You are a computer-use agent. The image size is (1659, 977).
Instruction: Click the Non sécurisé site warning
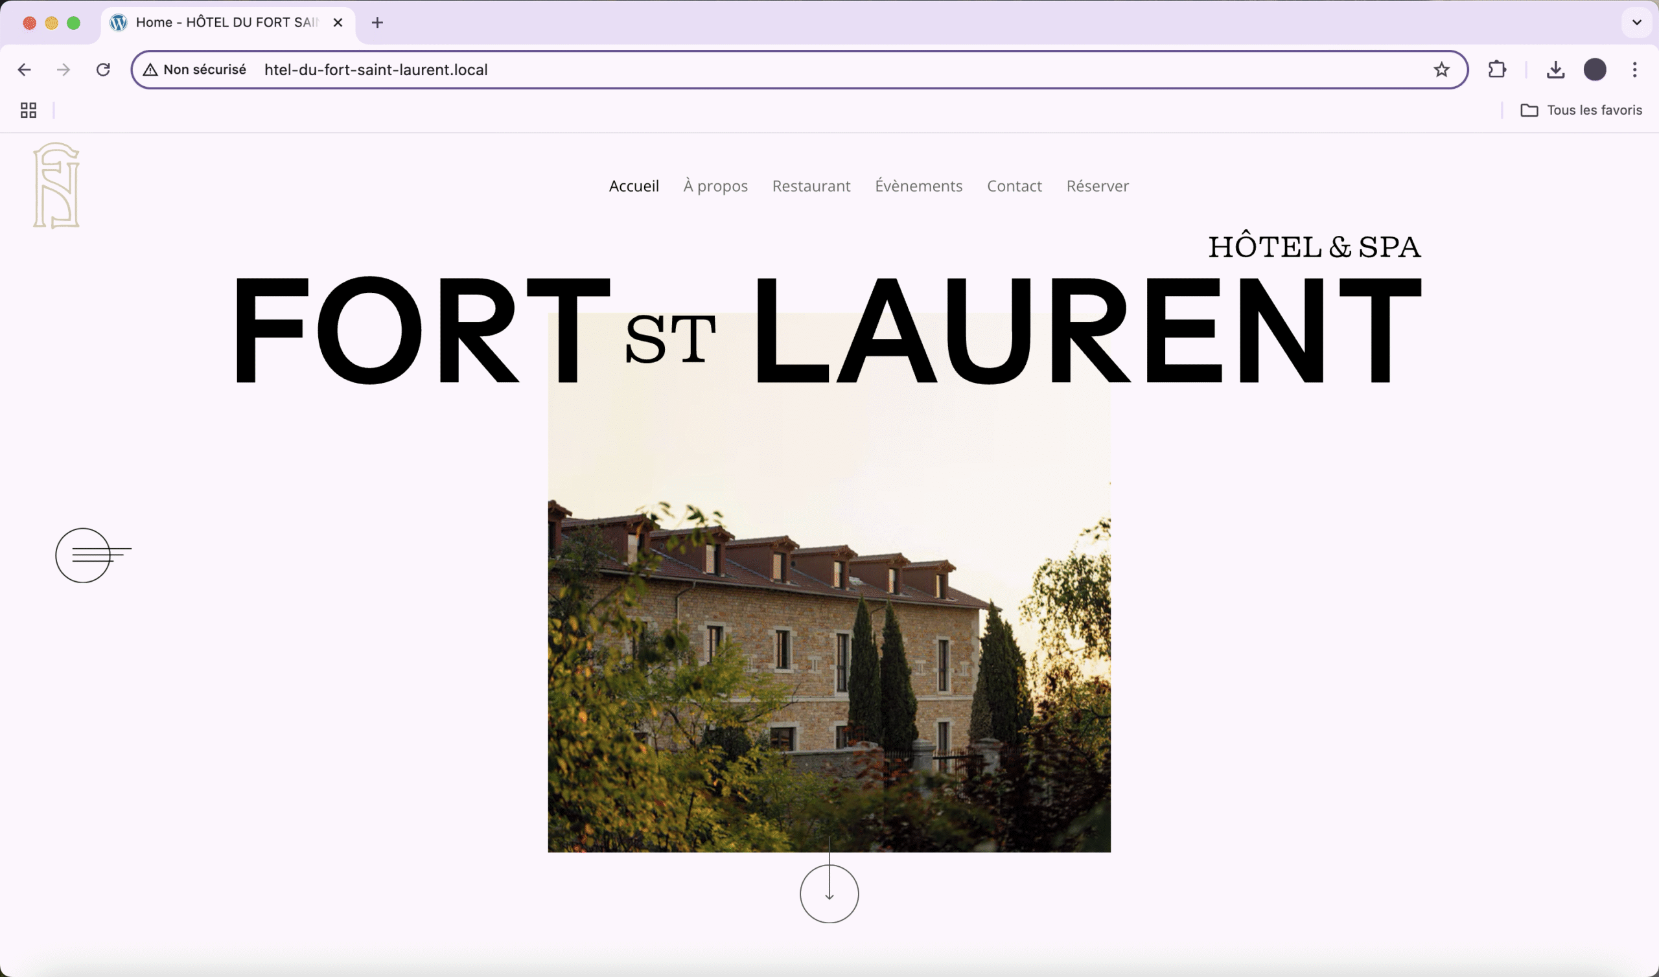(195, 70)
